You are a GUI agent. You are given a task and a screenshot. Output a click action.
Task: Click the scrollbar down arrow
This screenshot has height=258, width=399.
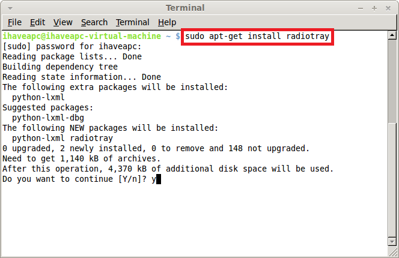392,242
